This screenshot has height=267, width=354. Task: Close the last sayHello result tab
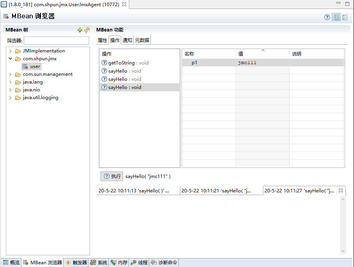point(342,190)
